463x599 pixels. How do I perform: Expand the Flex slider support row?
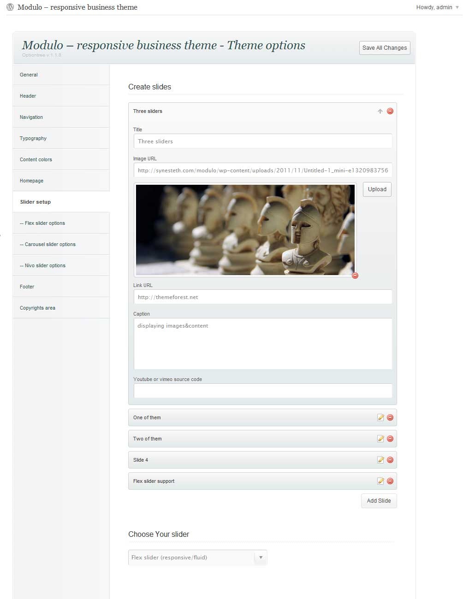[x=262, y=481]
